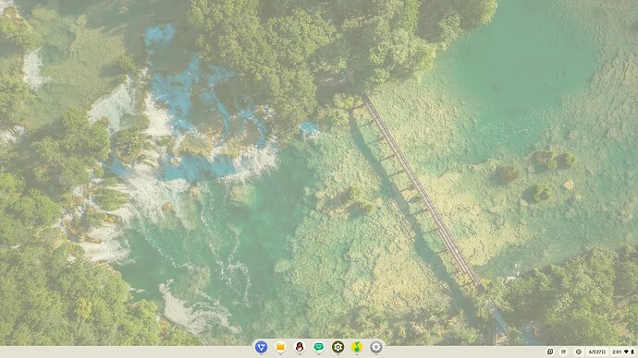Open quick settings from the 2:01 clock
Screen dimensions: 638x358
tap(617, 352)
